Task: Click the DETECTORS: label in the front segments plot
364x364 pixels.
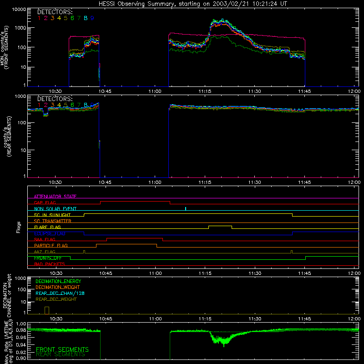Action: tap(55, 12)
